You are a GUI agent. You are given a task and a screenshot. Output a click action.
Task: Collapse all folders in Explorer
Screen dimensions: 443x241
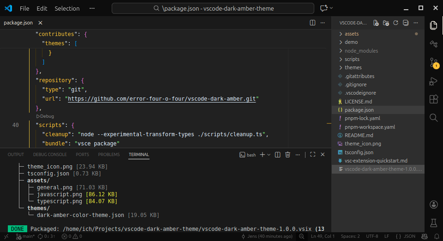[x=406, y=23]
